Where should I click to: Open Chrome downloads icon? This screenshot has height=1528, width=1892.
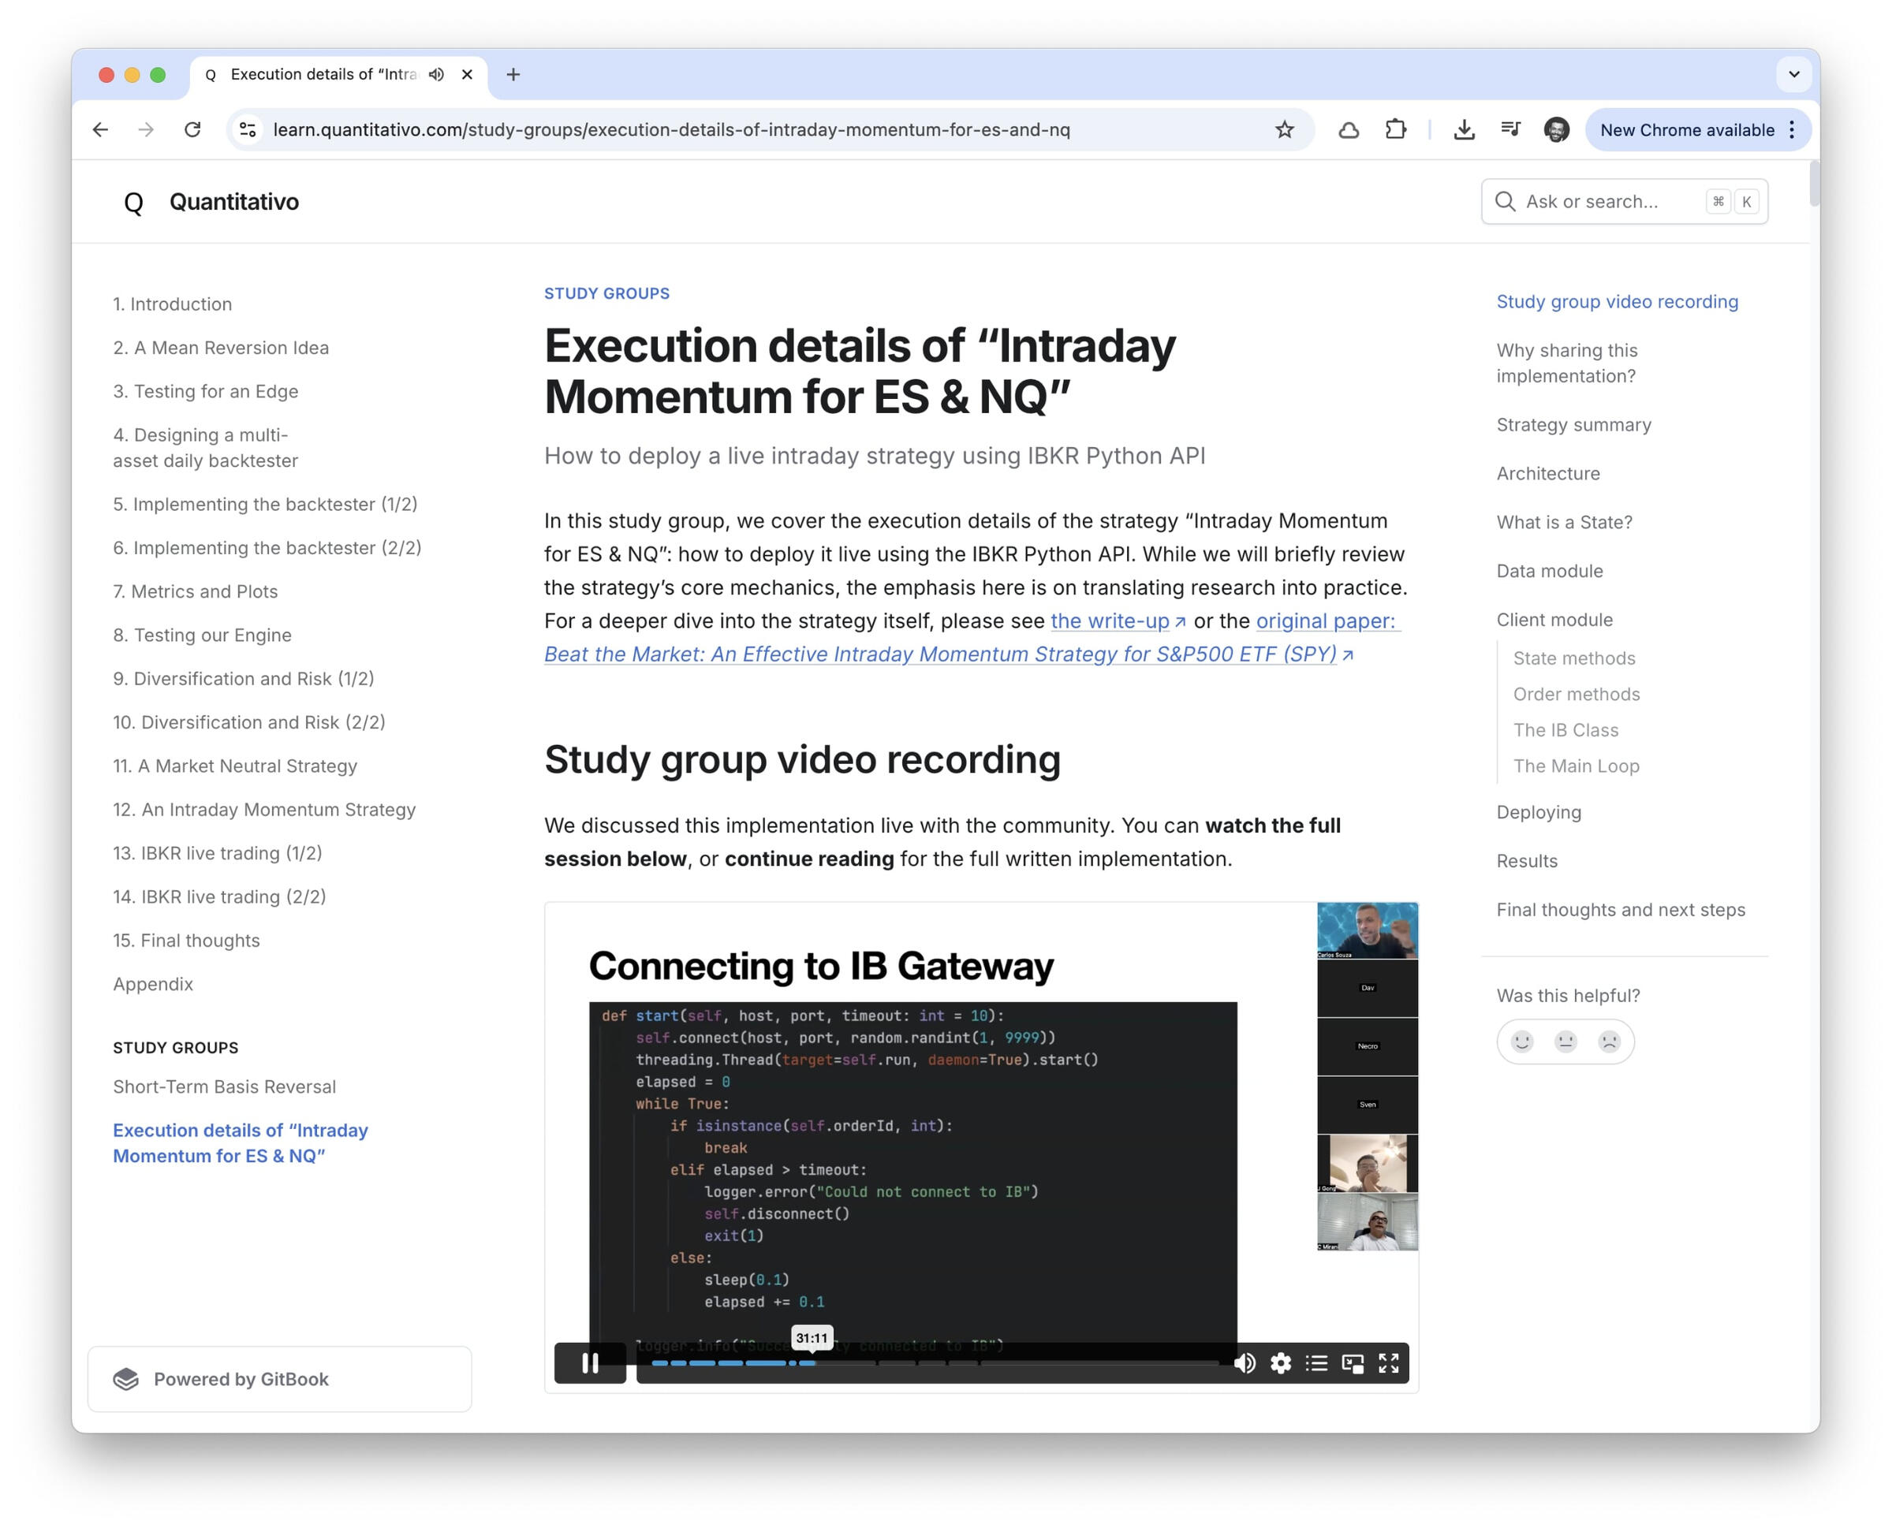(x=1463, y=130)
